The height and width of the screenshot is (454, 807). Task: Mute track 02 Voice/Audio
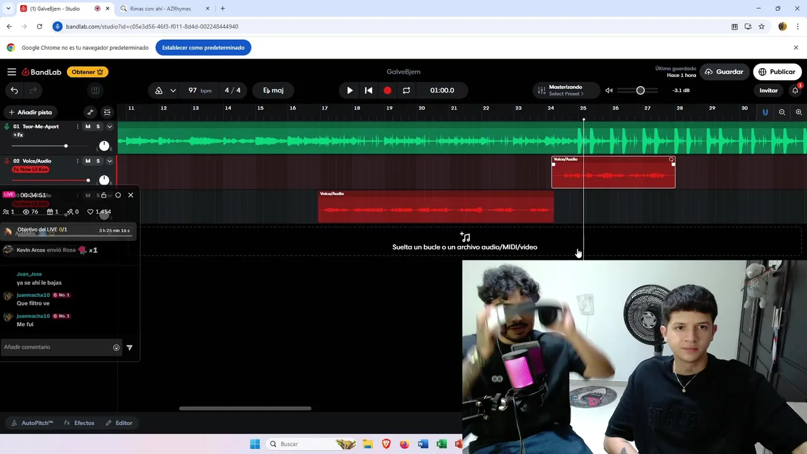(88, 161)
